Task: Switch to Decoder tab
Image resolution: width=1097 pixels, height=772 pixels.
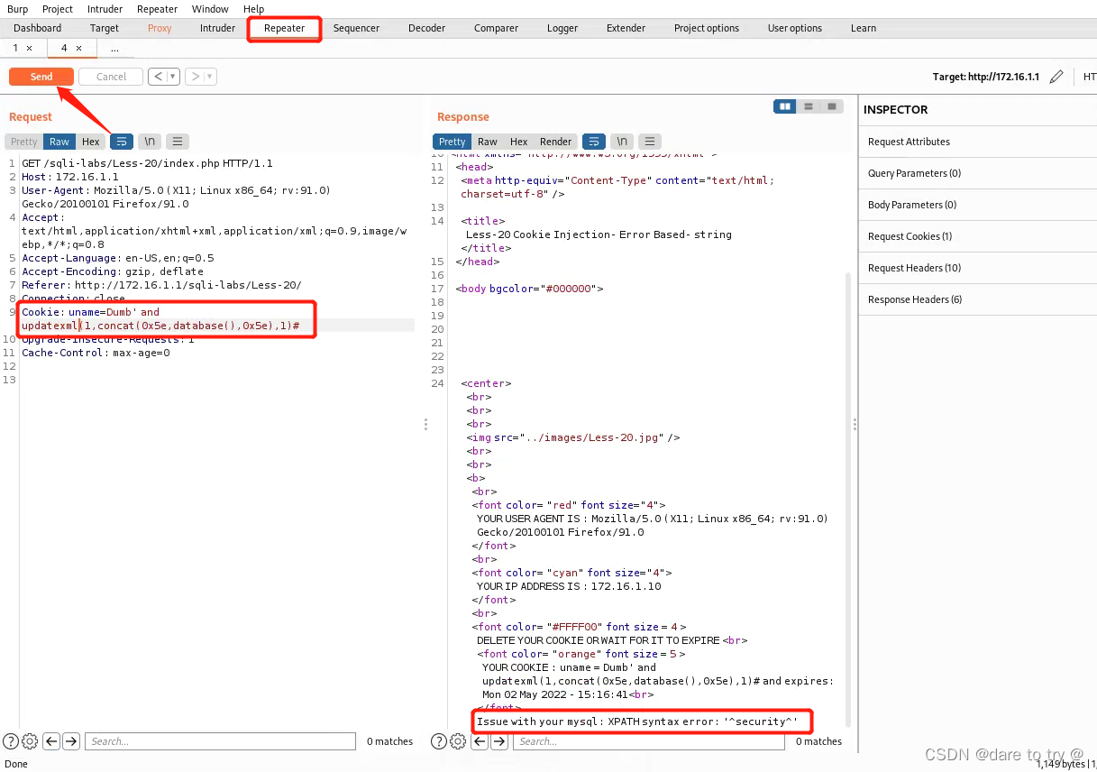Action: pos(426,28)
